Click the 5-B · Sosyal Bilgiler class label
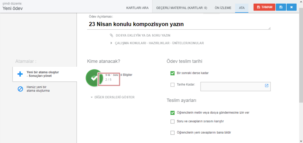 pos(119,75)
